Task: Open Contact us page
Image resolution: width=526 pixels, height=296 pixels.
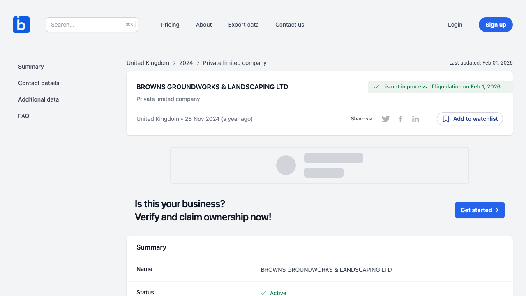Action: pyautogui.click(x=290, y=25)
